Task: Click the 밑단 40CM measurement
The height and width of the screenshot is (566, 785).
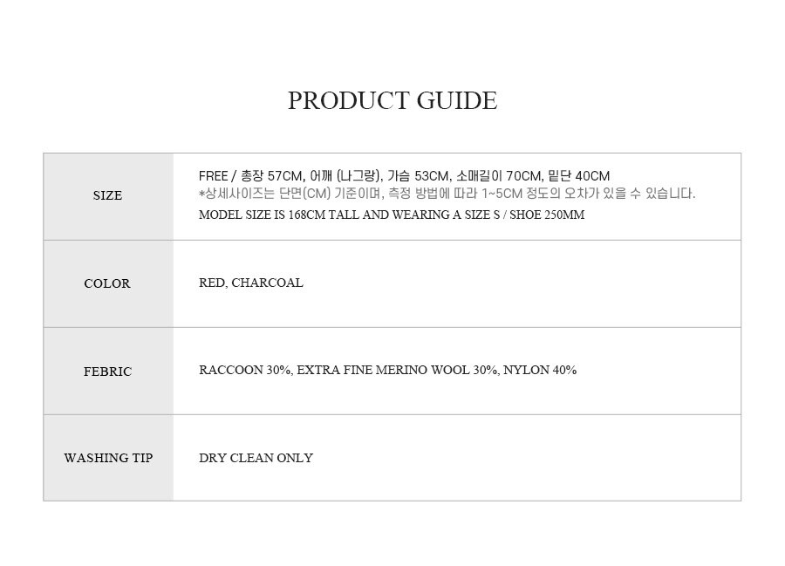Action: (x=579, y=176)
